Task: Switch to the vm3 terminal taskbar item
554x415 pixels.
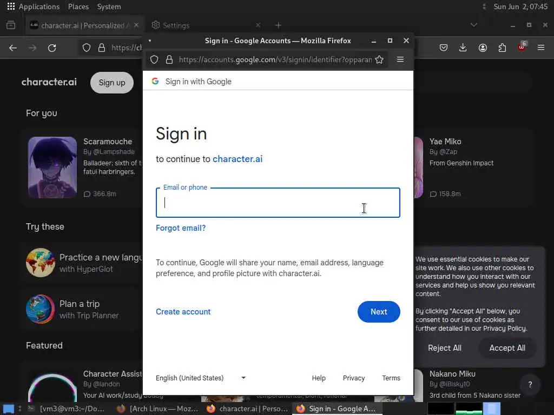Action: (x=67, y=409)
